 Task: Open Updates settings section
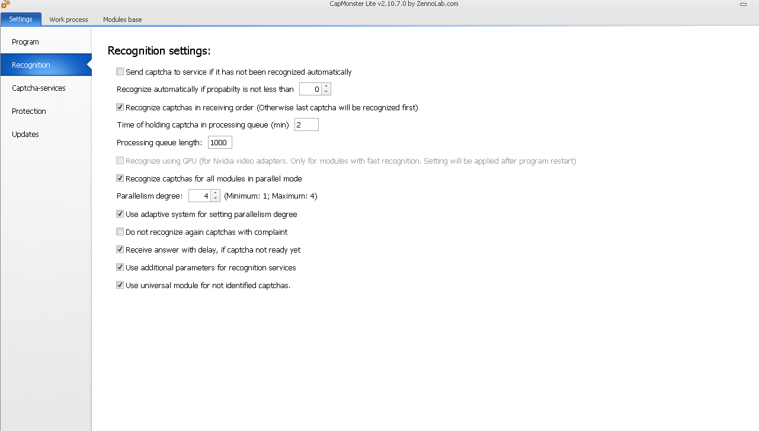46,135
